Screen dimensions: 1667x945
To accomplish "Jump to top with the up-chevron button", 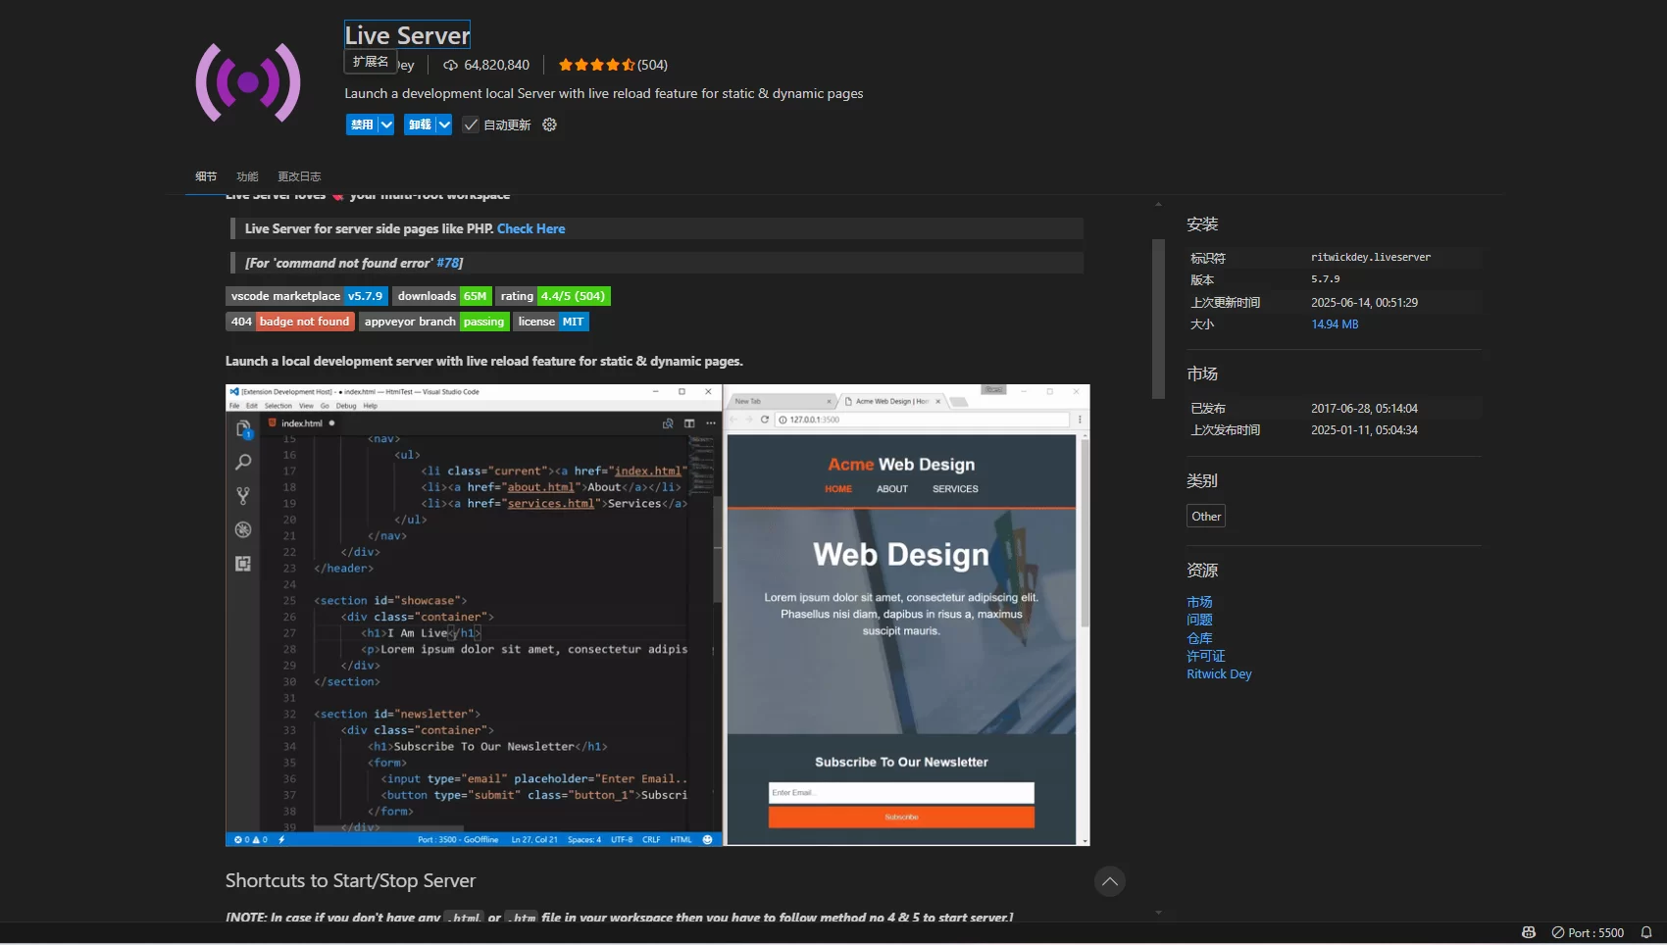I will coord(1109,881).
